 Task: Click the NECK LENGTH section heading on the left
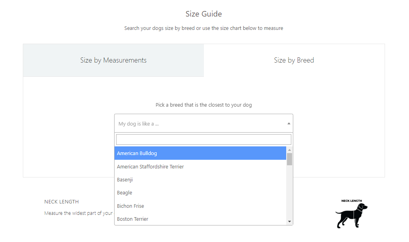tap(61, 202)
